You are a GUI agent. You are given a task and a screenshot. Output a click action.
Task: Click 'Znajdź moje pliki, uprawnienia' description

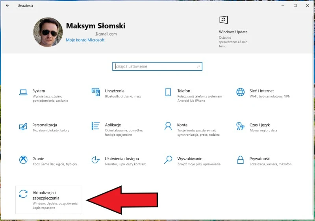pyautogui.click(x=199, y=164)
